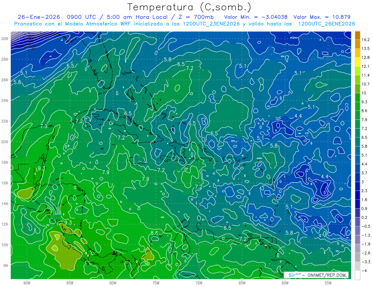
Task: Click the '14N' latitude axis label
Action: 5,203
